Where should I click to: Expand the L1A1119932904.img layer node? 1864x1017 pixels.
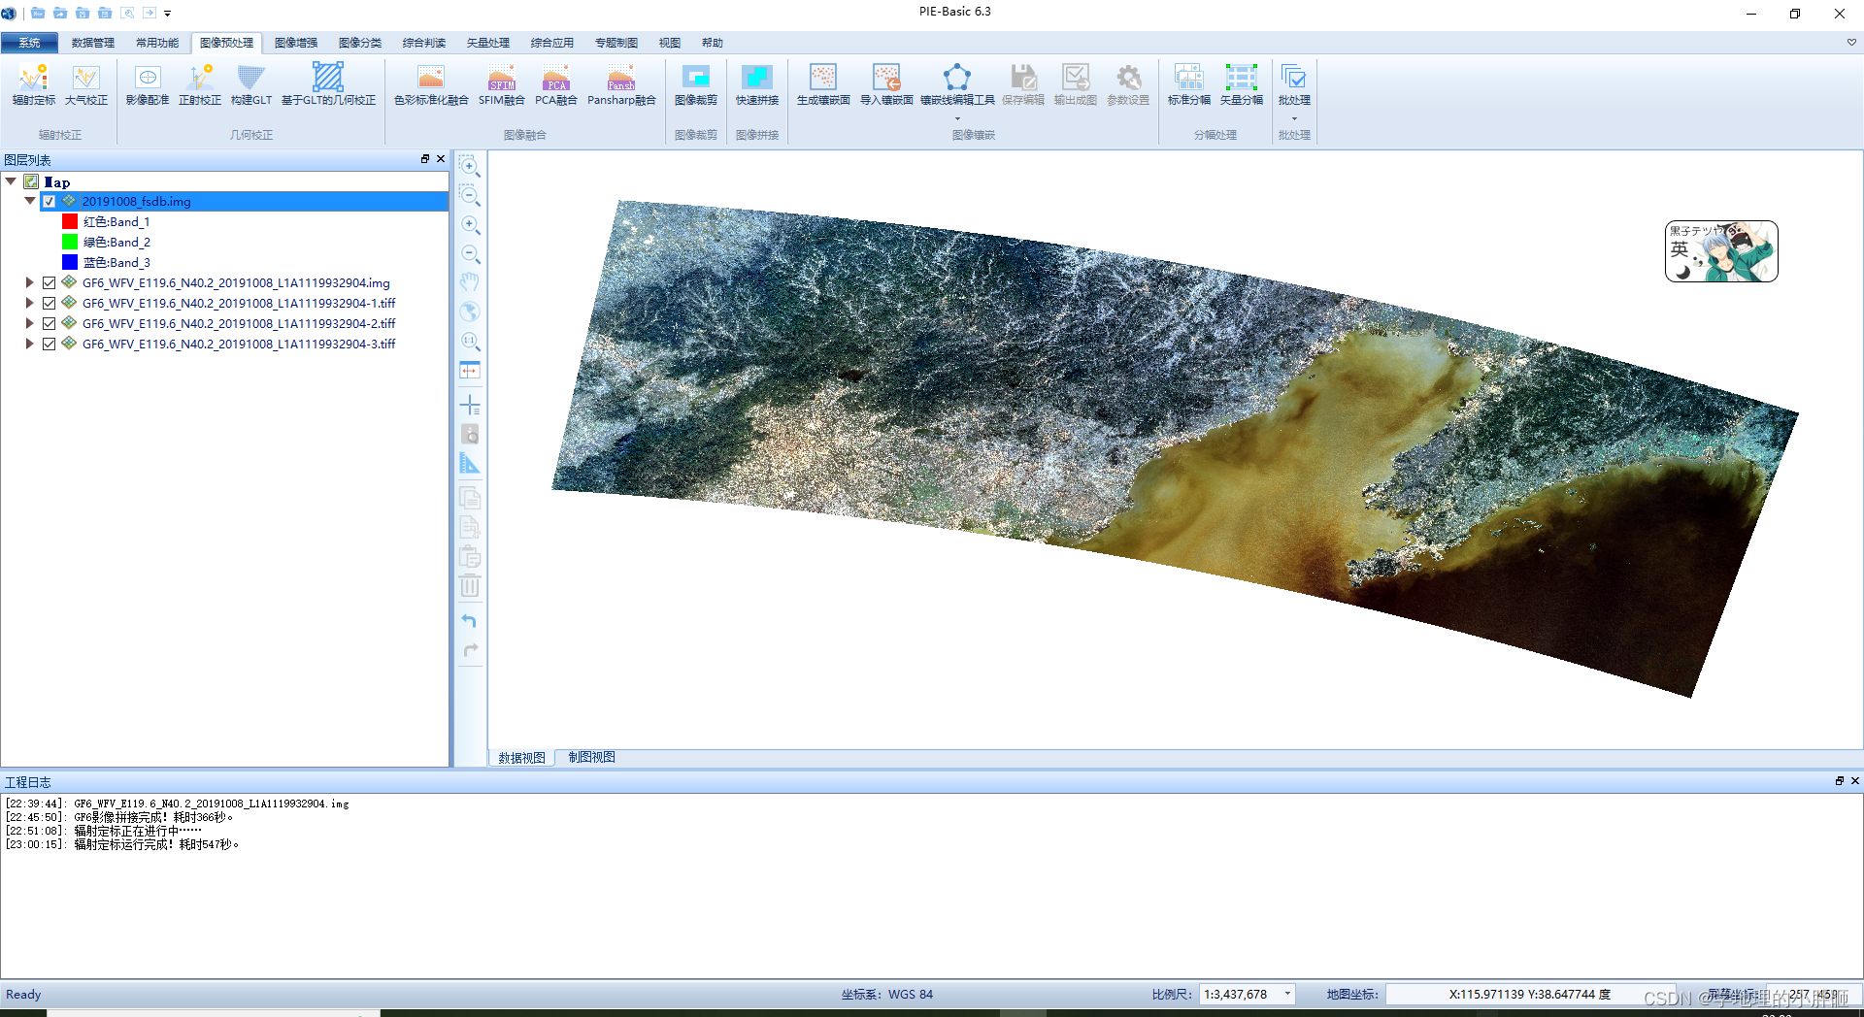29,282
